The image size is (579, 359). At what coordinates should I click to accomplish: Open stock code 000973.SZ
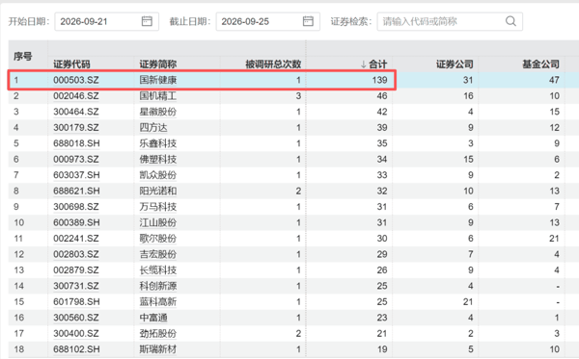point(76,159)
